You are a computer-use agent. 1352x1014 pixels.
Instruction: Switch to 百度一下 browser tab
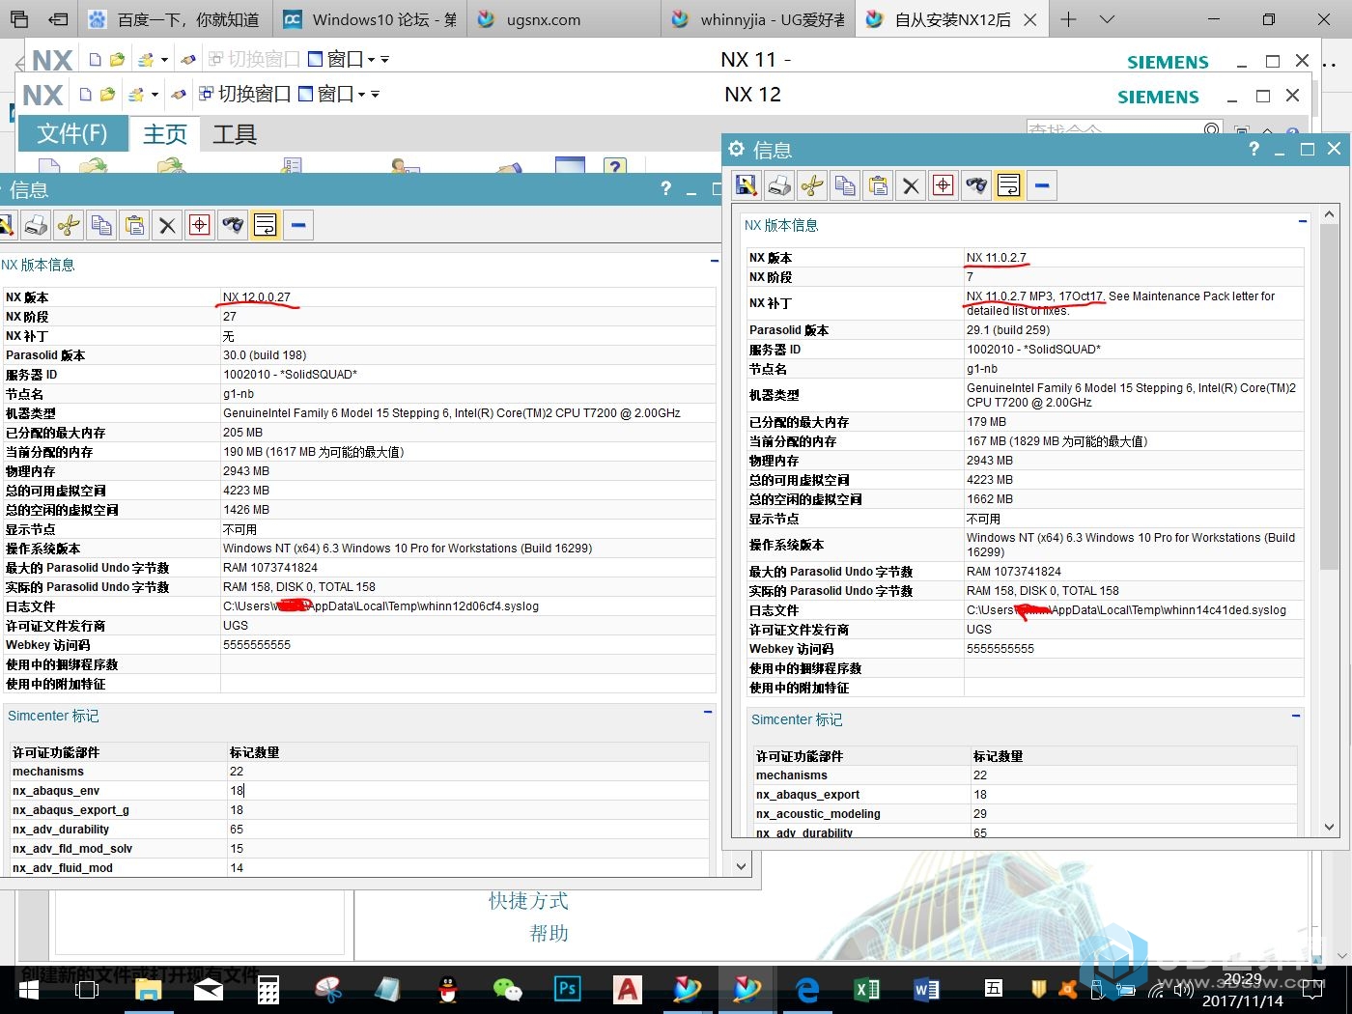pyautogui.click(x=175, y=19)
